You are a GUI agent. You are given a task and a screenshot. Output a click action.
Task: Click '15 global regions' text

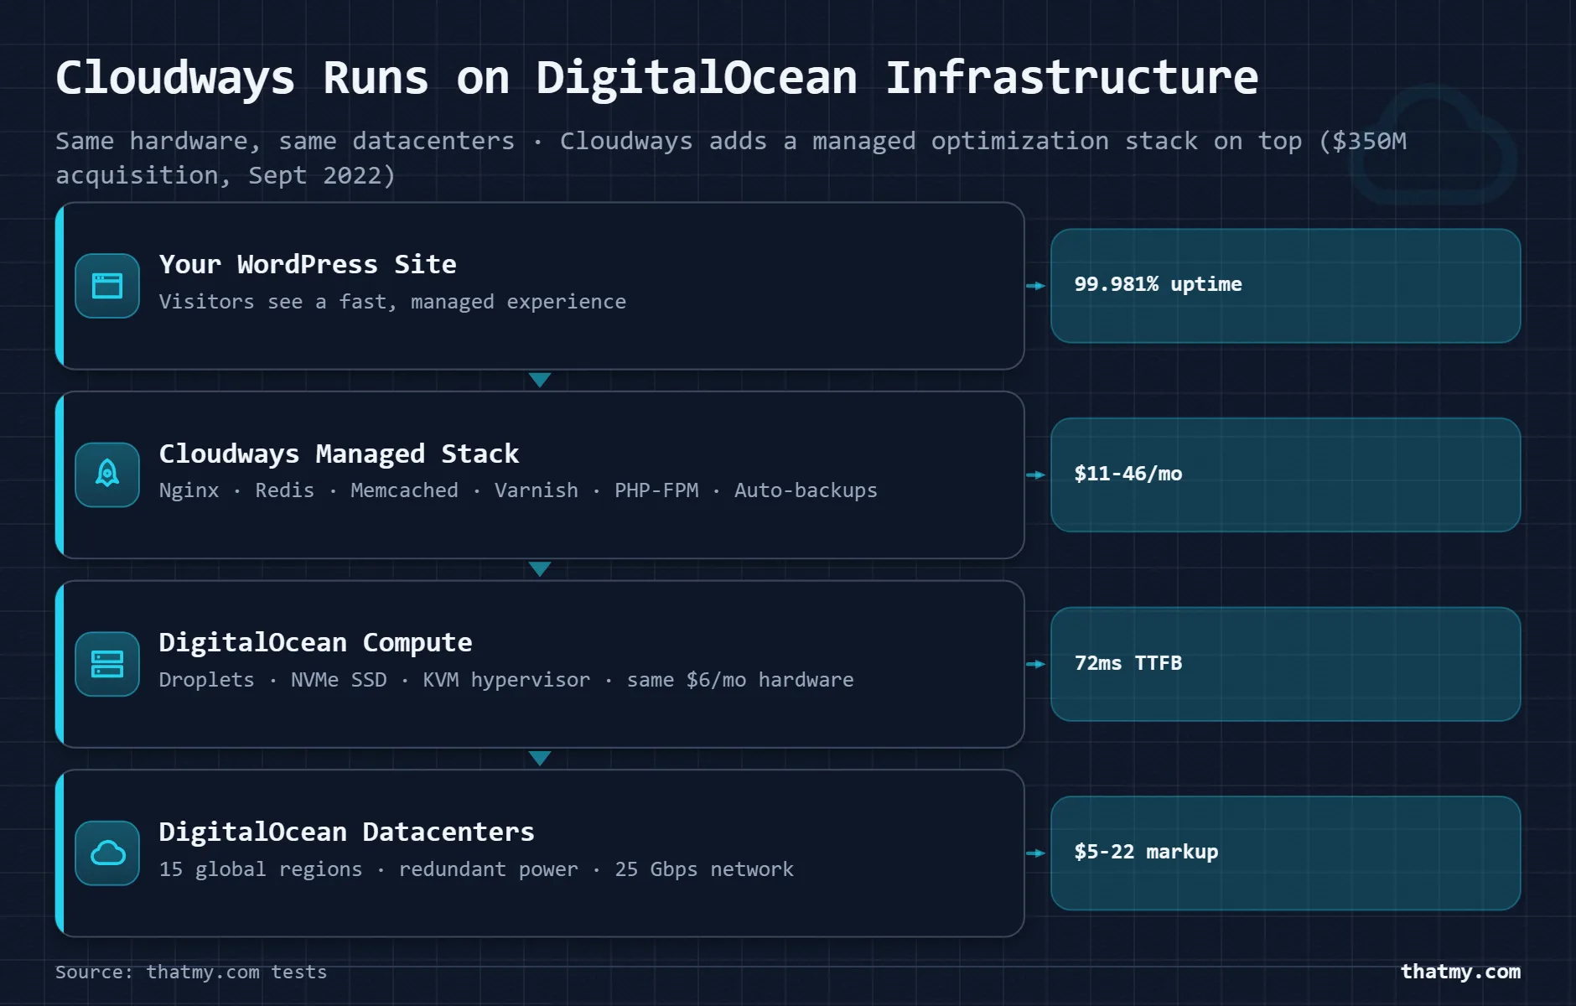click(261, 869)
